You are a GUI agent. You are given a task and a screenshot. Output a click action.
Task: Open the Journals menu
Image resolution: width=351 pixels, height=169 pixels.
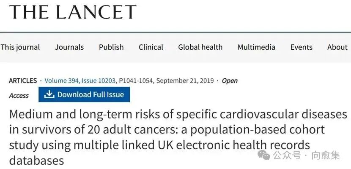tap(69, 47)
